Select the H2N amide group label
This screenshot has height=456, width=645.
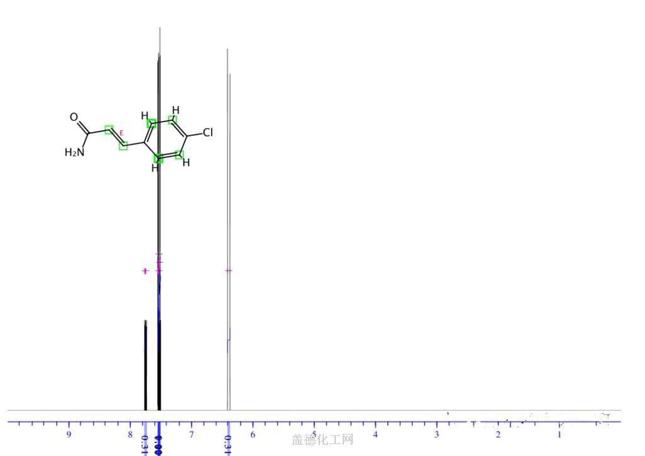(x=74, y=152)
